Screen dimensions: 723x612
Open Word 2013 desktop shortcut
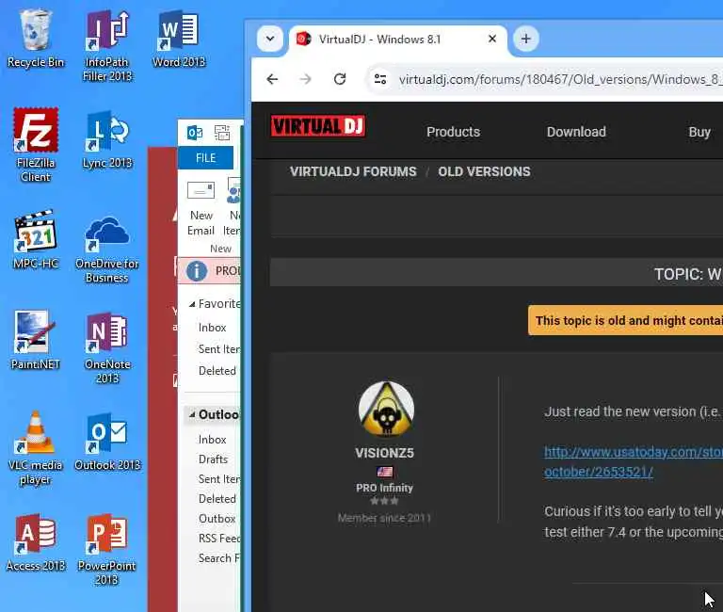pyautogui.click(x=179, y=39)
